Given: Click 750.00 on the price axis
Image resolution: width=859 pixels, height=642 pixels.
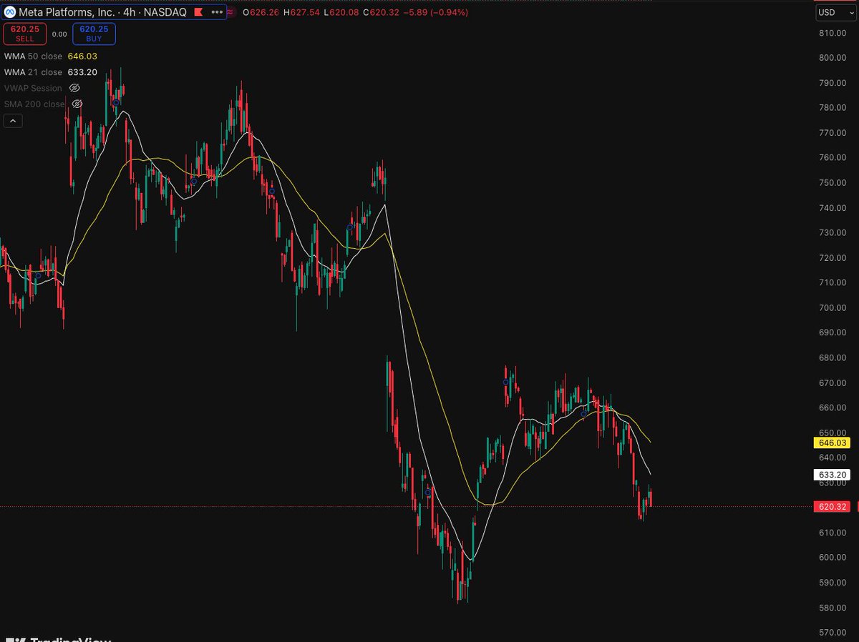Looking at the screenshot, I should (832, 183).
